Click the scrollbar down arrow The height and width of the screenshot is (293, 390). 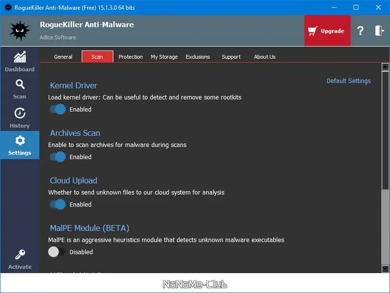tap(385, 269)
